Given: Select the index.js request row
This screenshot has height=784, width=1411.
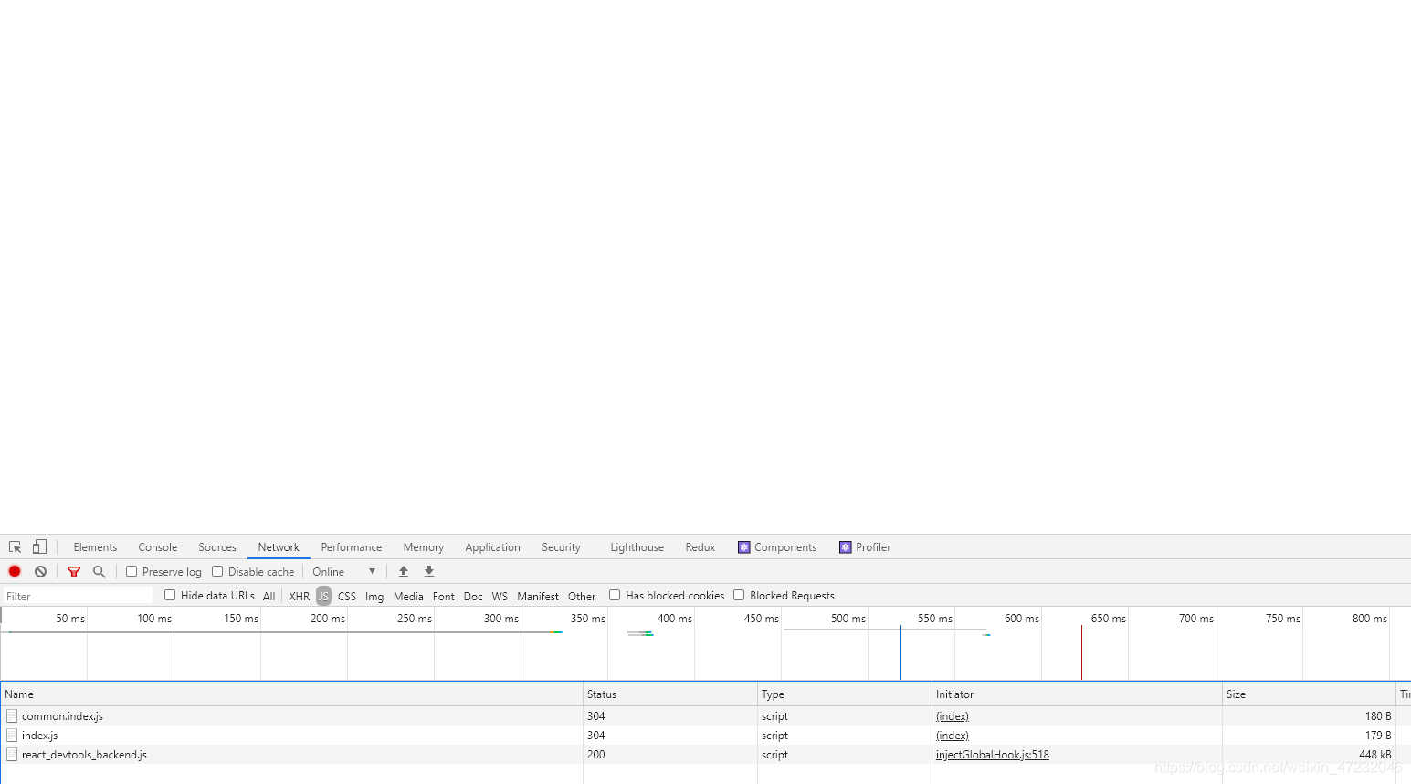Looking at the screenshot, I should coord(705,736).
